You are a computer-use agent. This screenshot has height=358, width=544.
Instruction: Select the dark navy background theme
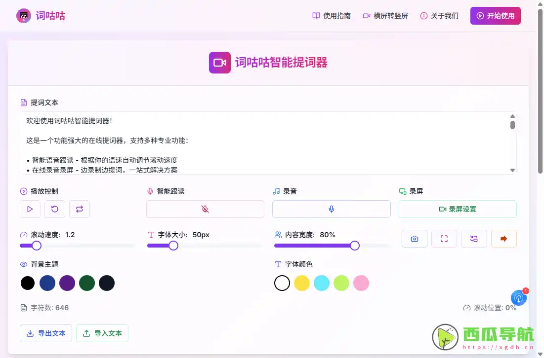tap(107, 283)
